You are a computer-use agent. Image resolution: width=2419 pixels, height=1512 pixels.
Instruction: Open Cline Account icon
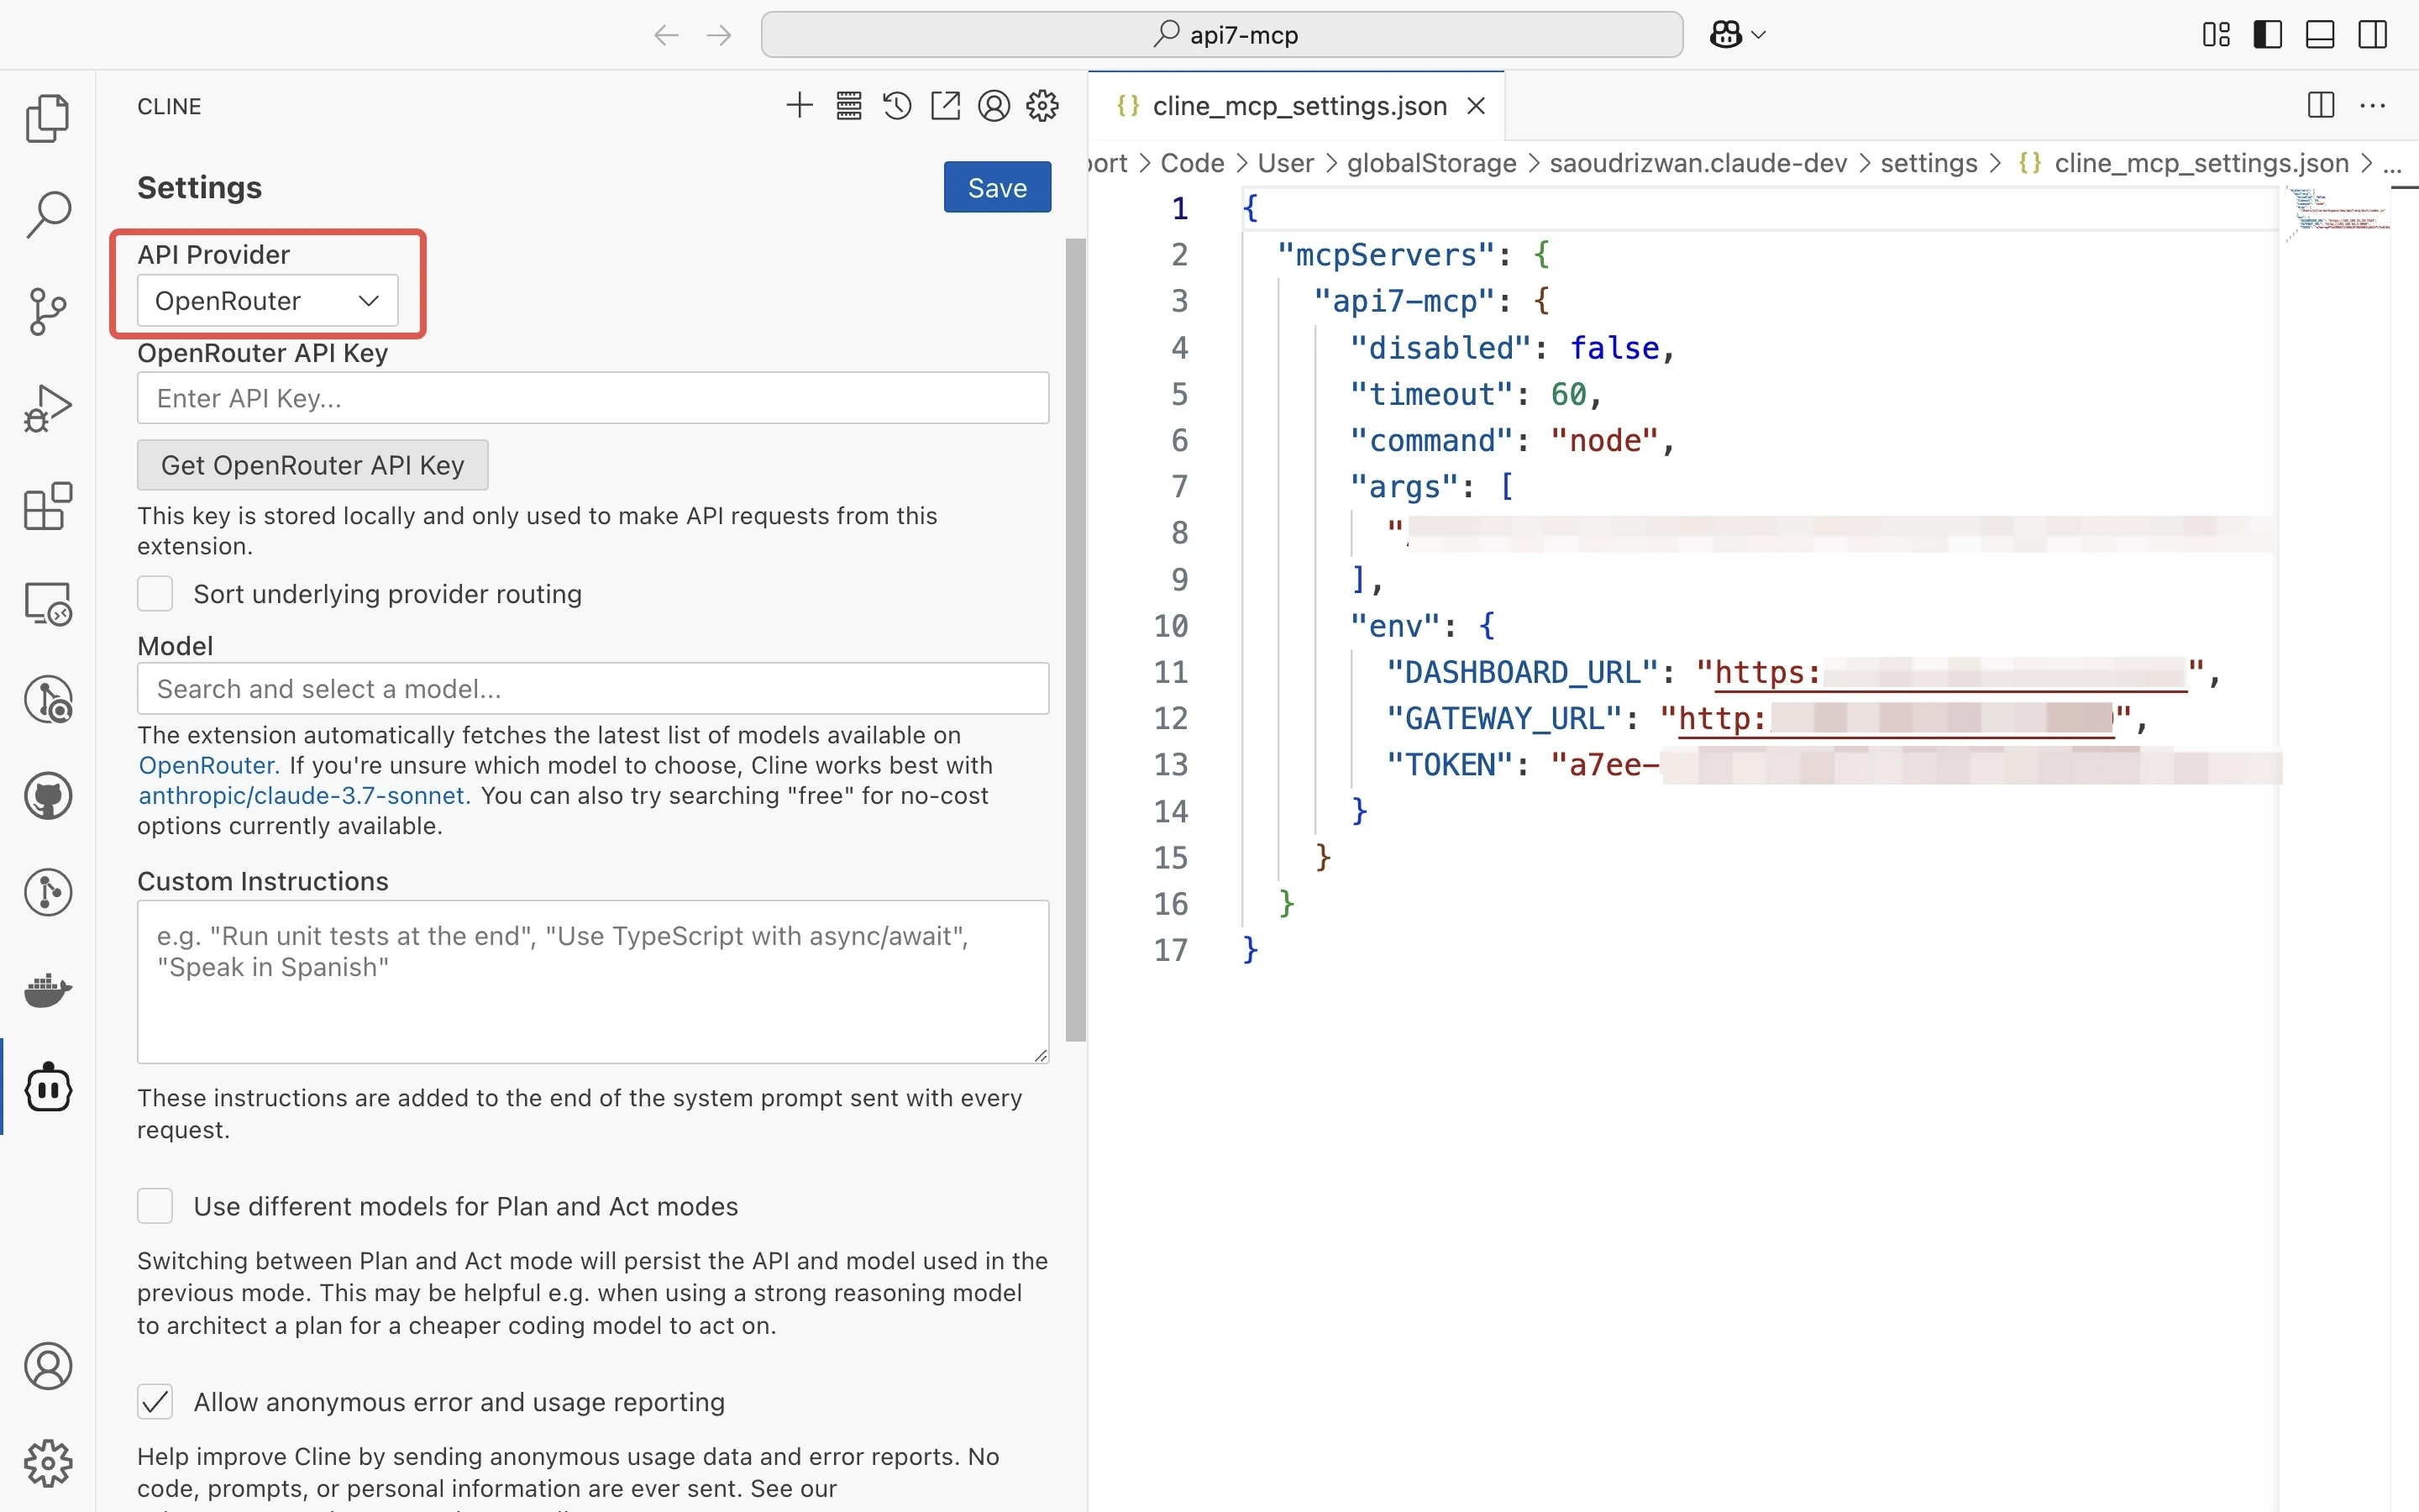point(994,106)
